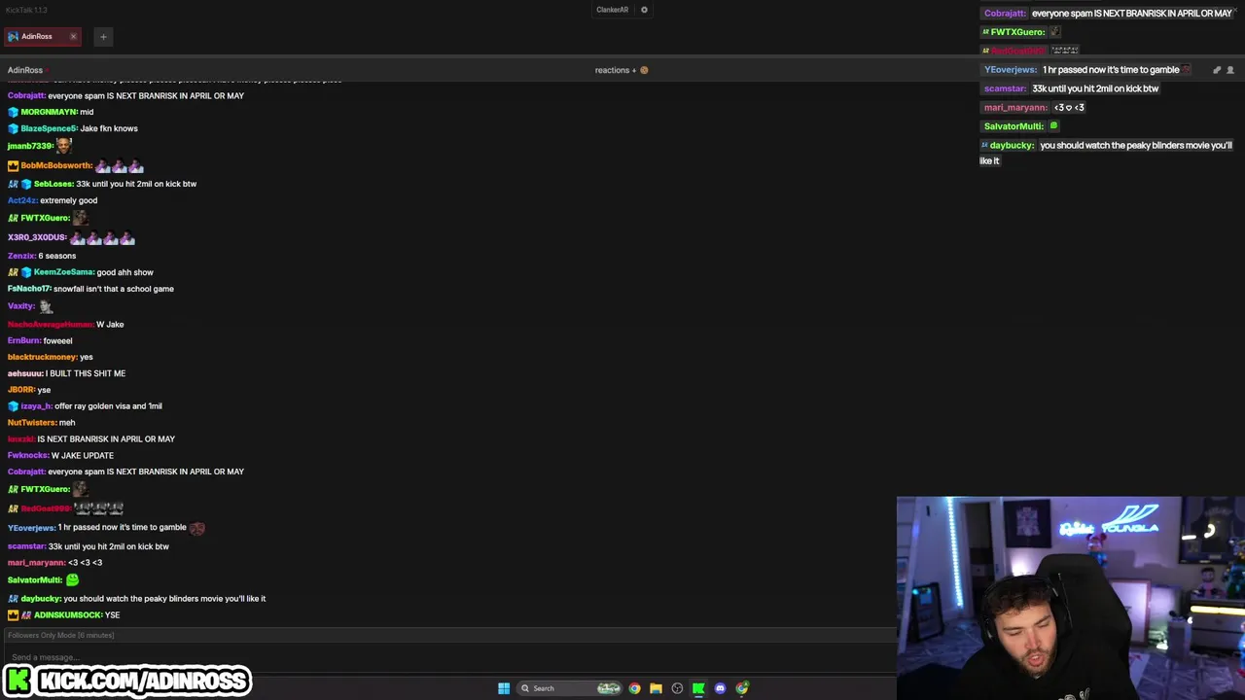
Task: Click the ClankerAR account name in the title bar
Action: click(612, 10)
